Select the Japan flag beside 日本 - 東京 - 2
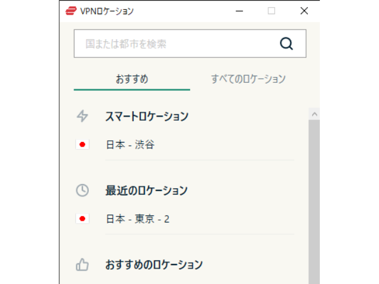This screenshot has height=284, width=379. click(x=82, y=219)
